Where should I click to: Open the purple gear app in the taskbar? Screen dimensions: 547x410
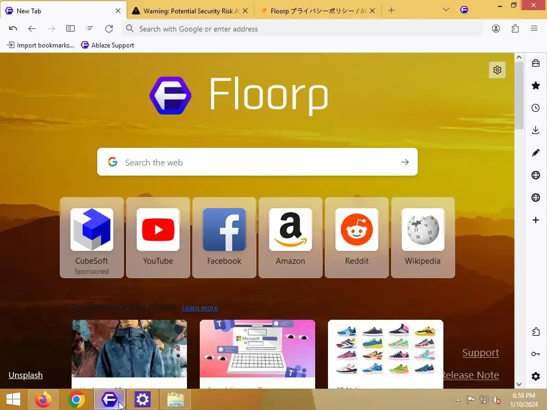pos(142,399)
